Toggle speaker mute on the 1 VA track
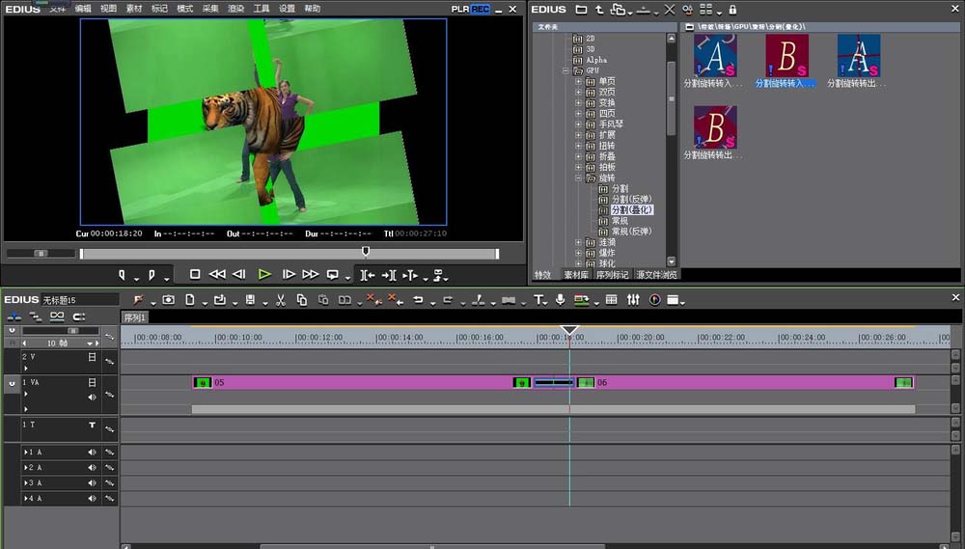Viewport: 965px width, 549px height. point(94,397)
